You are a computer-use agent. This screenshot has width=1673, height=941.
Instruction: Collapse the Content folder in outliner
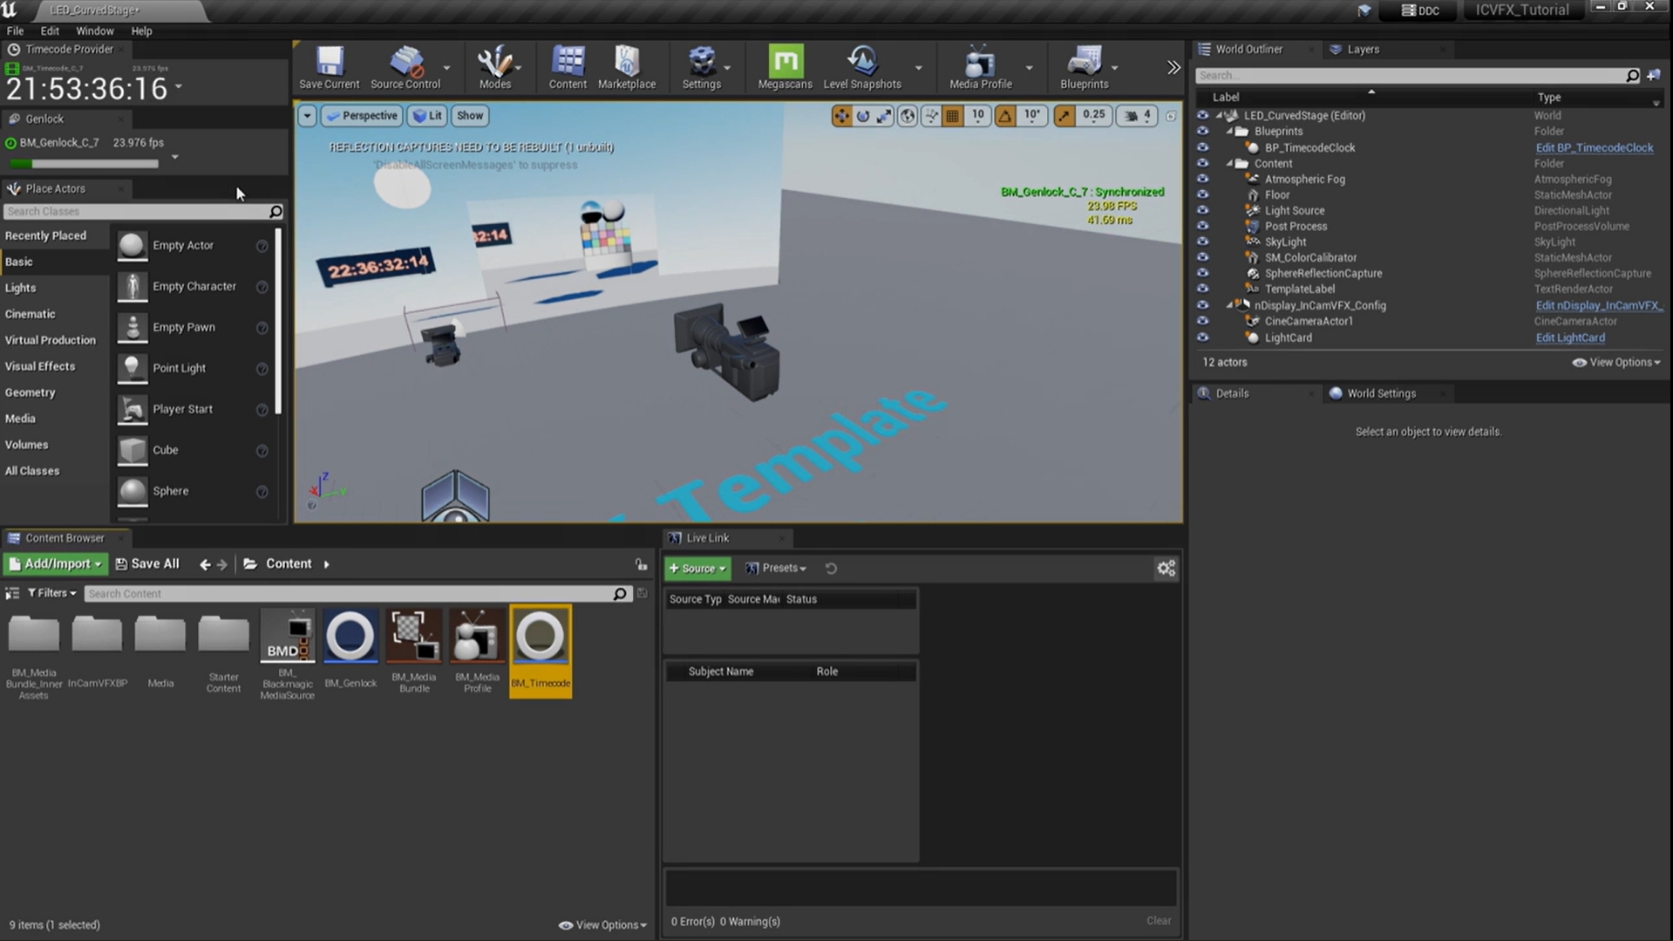[1230, 164]
